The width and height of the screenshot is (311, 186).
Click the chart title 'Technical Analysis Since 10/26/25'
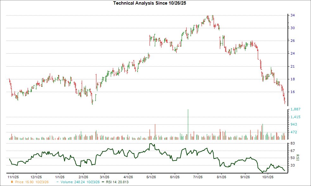(150, 3)
